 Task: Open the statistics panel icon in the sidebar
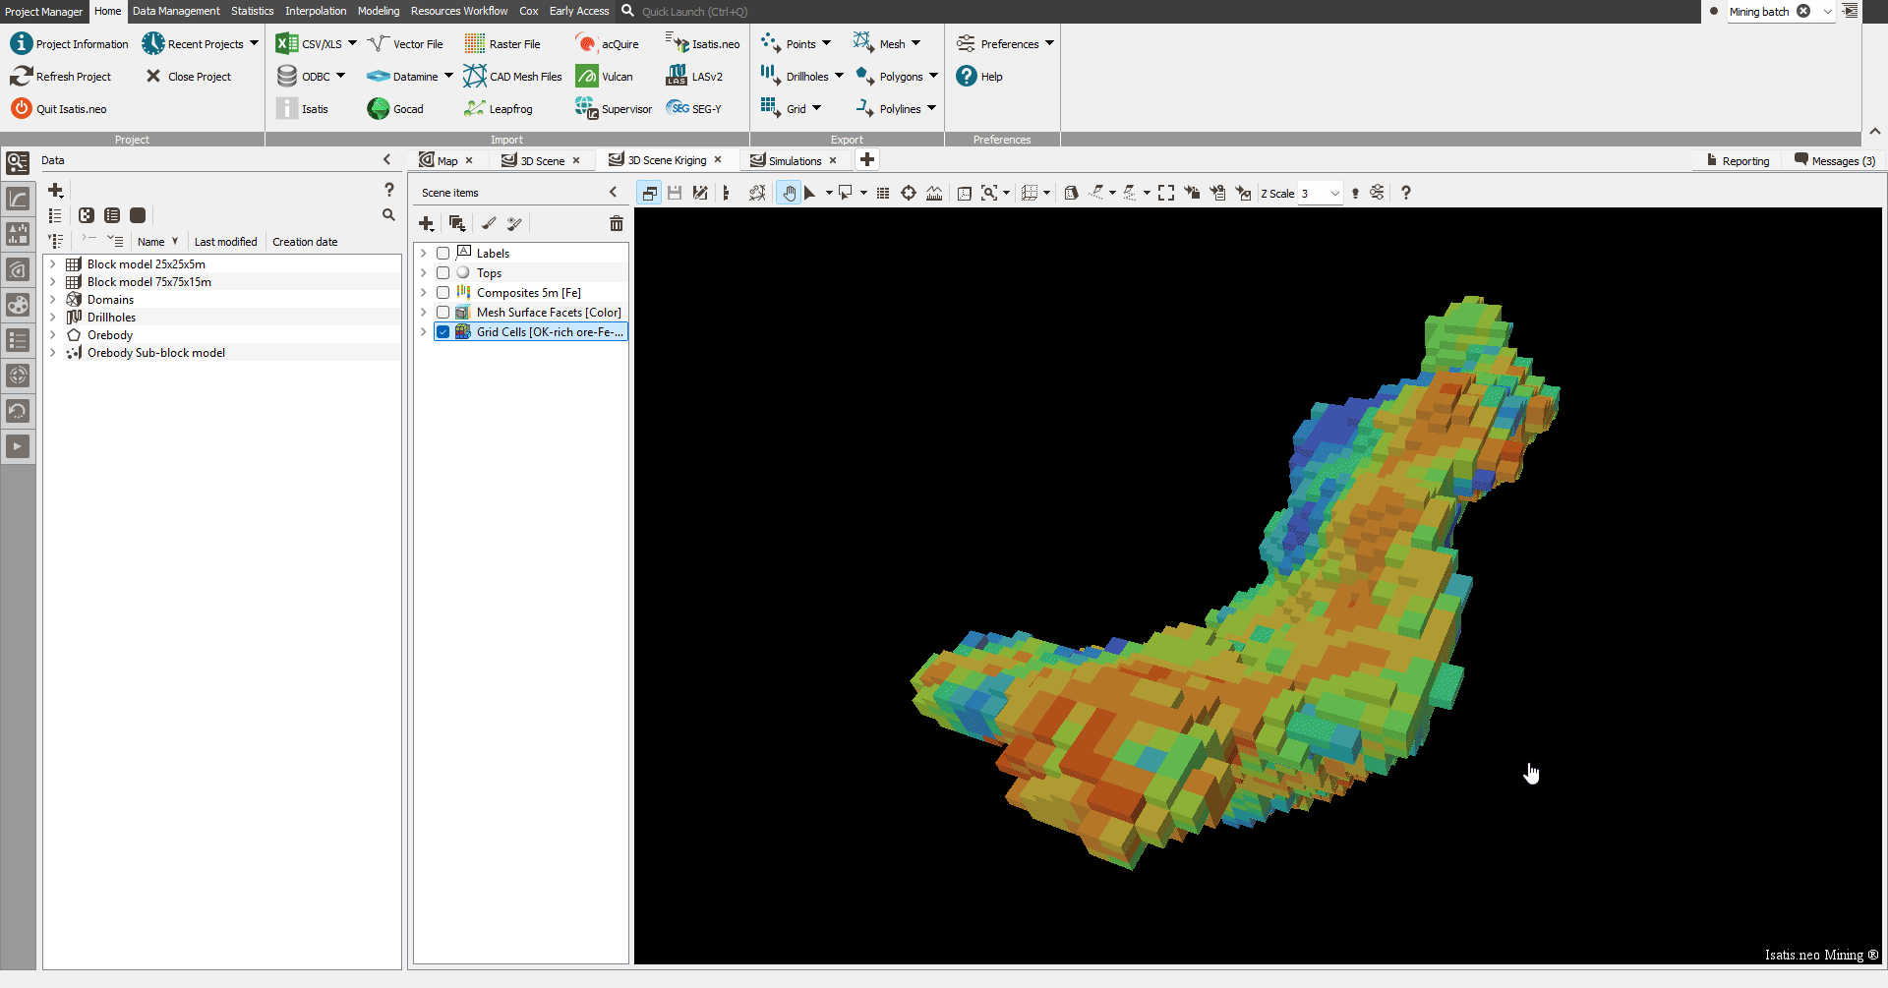(x=18, y=234)
